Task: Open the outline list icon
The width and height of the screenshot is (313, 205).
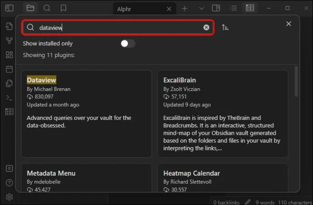Action: pos(233,8)
